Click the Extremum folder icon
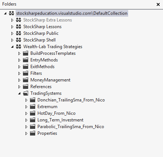This screenshot has height=157, width=163. click(x=33, y=107)
